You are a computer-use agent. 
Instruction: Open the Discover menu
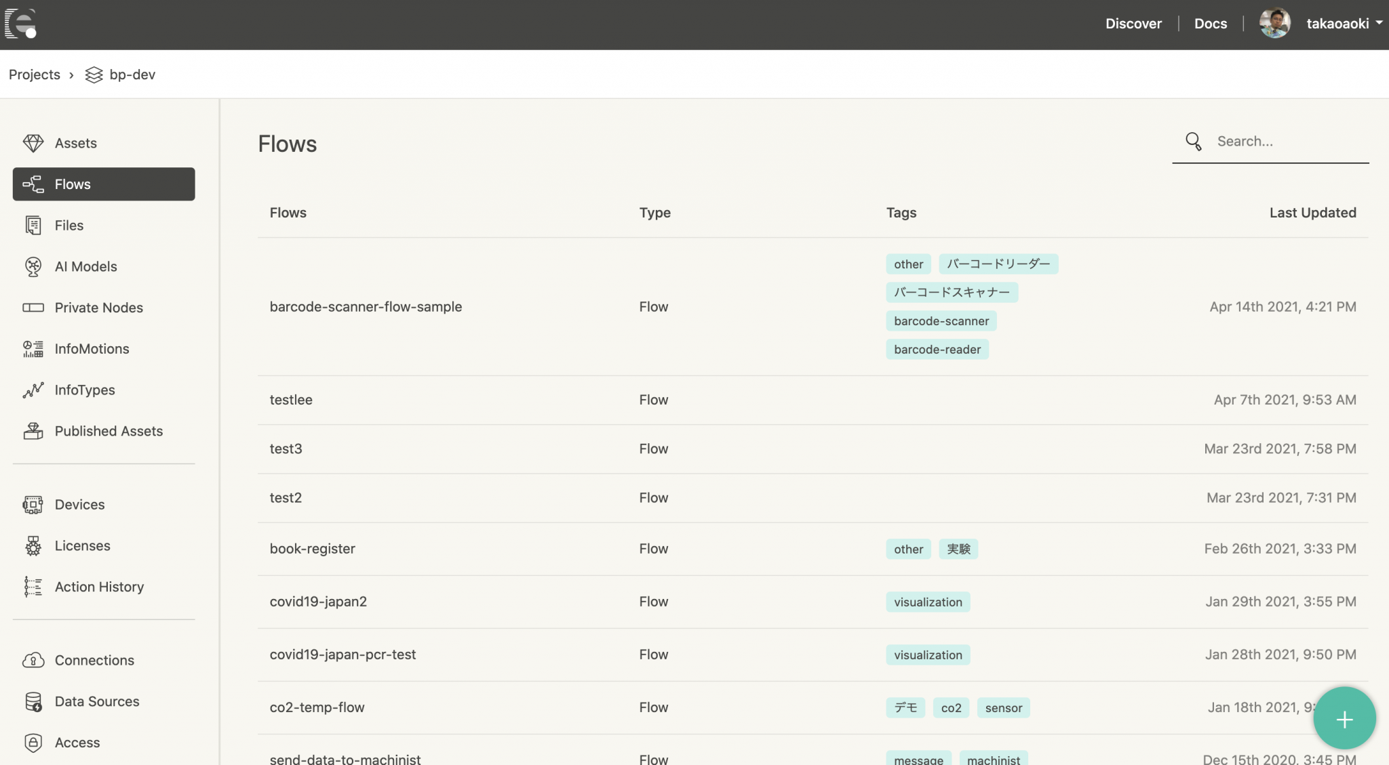click(x=1133, y=23)
